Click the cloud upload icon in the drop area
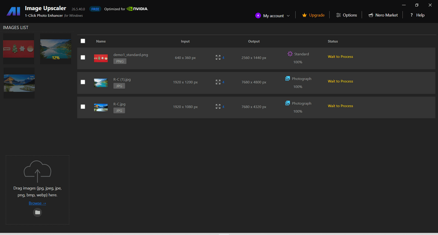438x235 pixels. [x=37, y=171]
